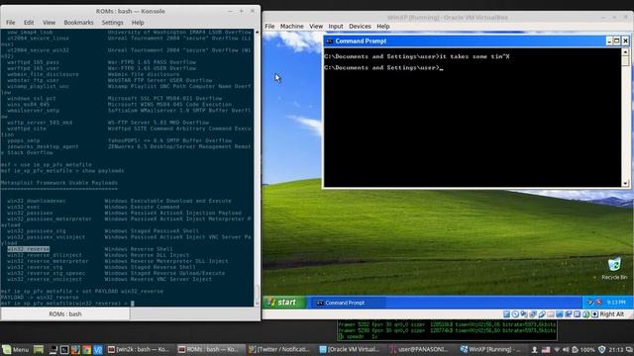The height and width of the screenshot is (356, 634).
Task: Click Command Prompt scrollbar down arrow
Action: click(625, 183)
